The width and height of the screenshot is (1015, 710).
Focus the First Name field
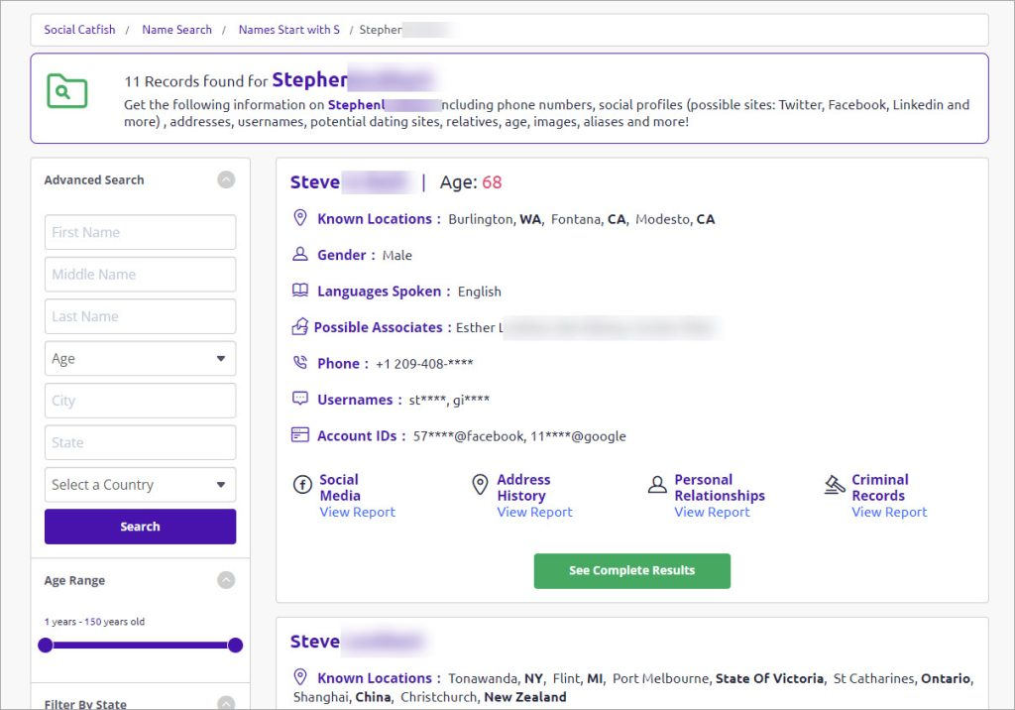tap(140, 232)
